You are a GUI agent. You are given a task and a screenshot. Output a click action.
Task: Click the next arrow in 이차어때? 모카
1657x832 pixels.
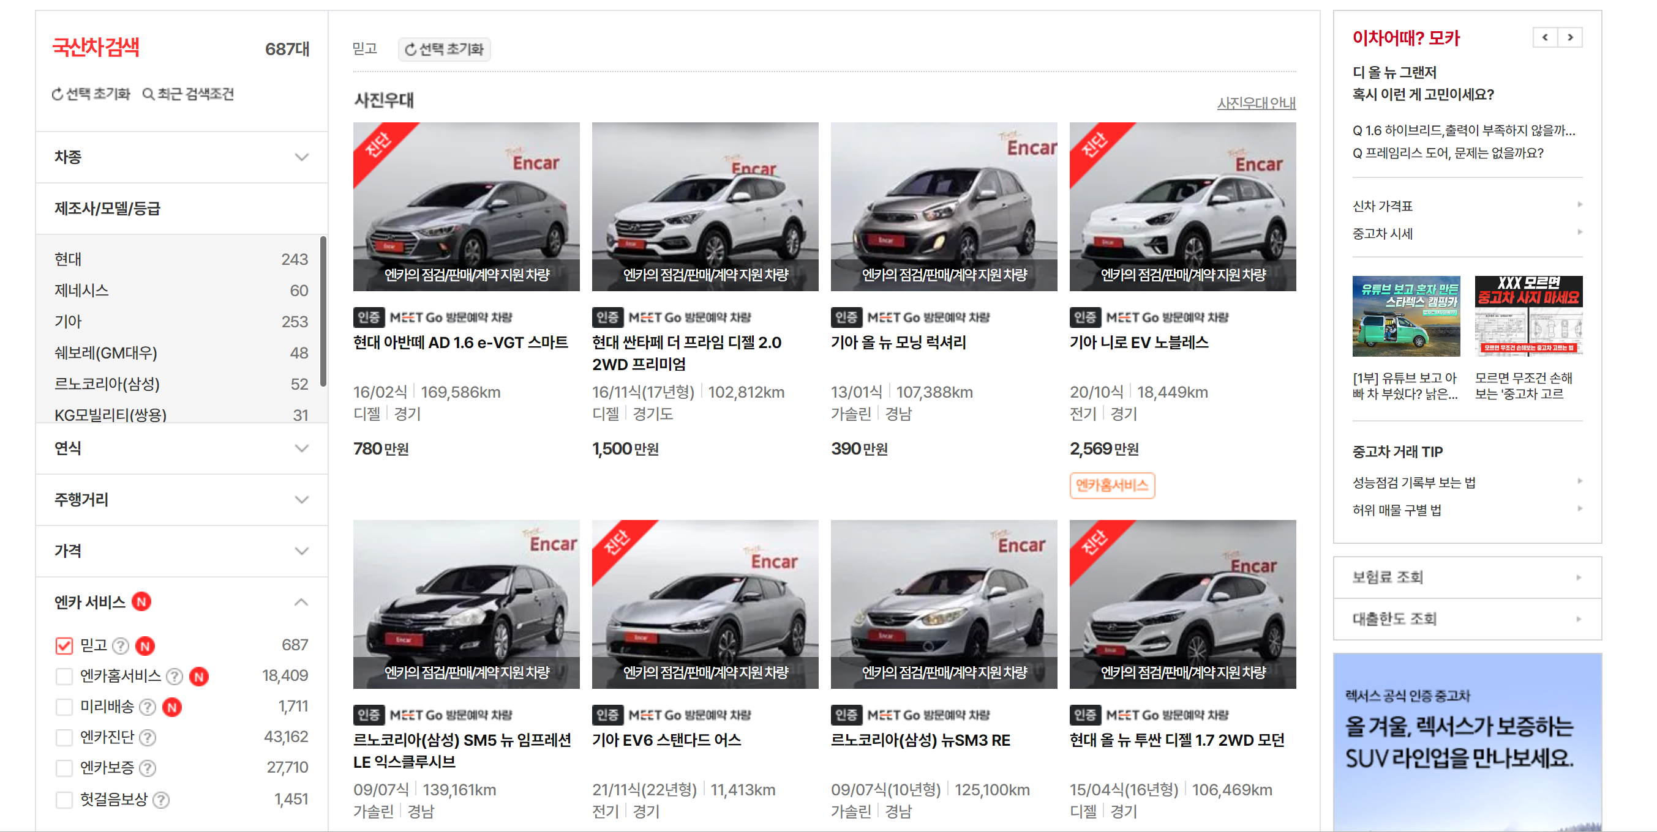(x=1570, y=37)
